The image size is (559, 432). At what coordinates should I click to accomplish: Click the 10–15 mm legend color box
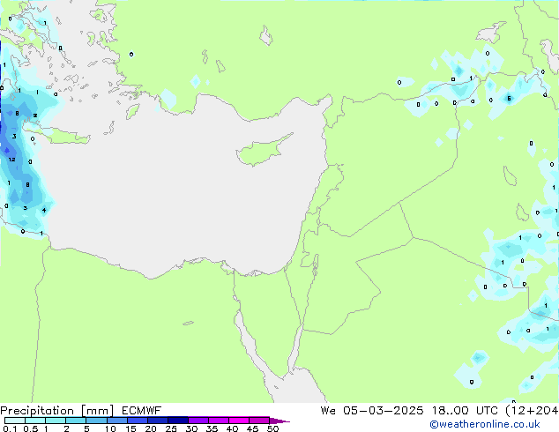pos(117,421)
